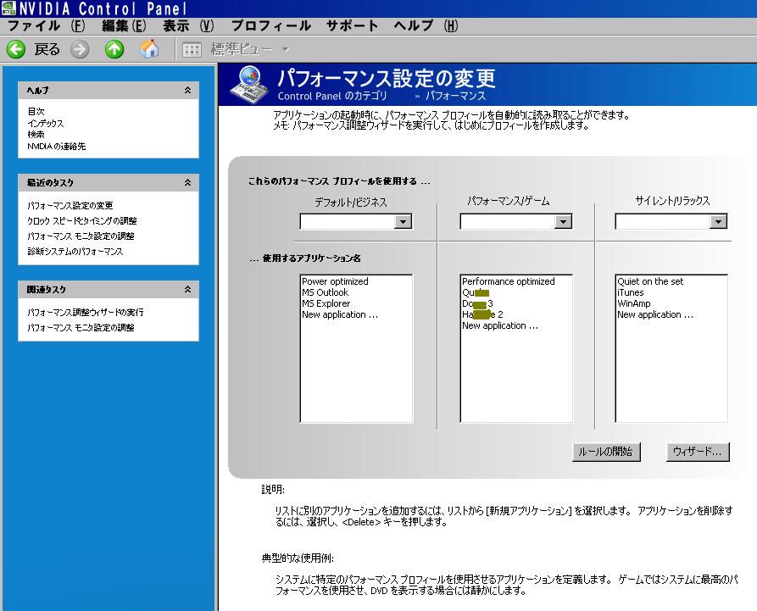Select New application in デフォルト/ビジネス list
The image size is (757, 611).
click(x=340, y=314)
